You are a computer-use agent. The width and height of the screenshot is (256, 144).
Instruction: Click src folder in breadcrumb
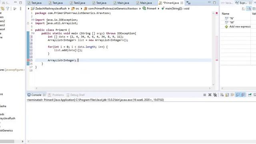[x=75, y=8]
